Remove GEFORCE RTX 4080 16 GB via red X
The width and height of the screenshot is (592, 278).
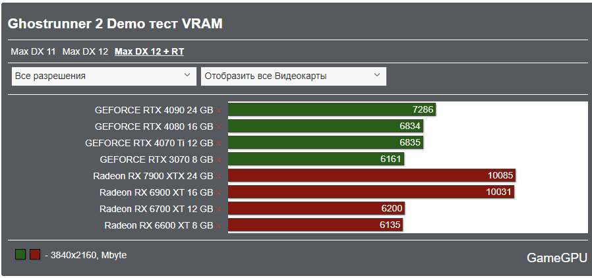[x=218, y=126]
